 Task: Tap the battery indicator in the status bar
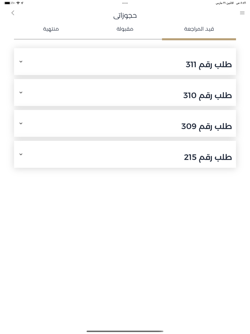coord(8,3)
